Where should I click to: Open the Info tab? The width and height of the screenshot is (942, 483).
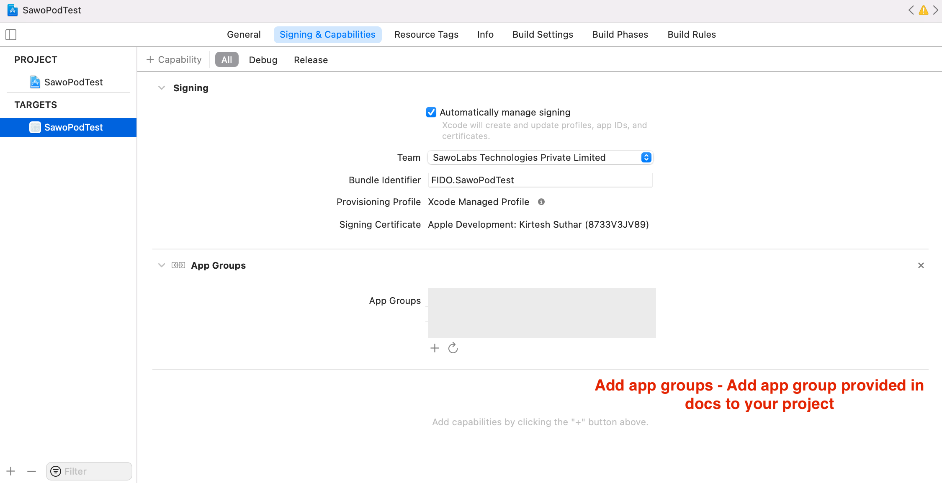pos(485,35)
